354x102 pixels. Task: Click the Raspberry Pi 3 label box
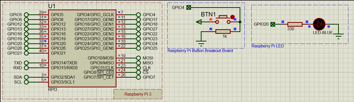click(138, 94)
